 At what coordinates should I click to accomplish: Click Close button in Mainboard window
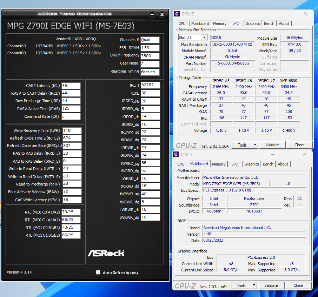click(298, 285)
